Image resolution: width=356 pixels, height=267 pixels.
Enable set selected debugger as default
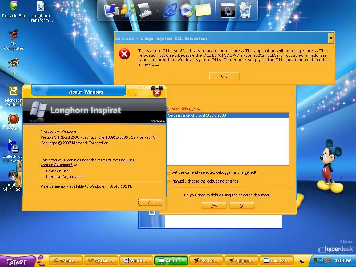[x=169, y=172]
